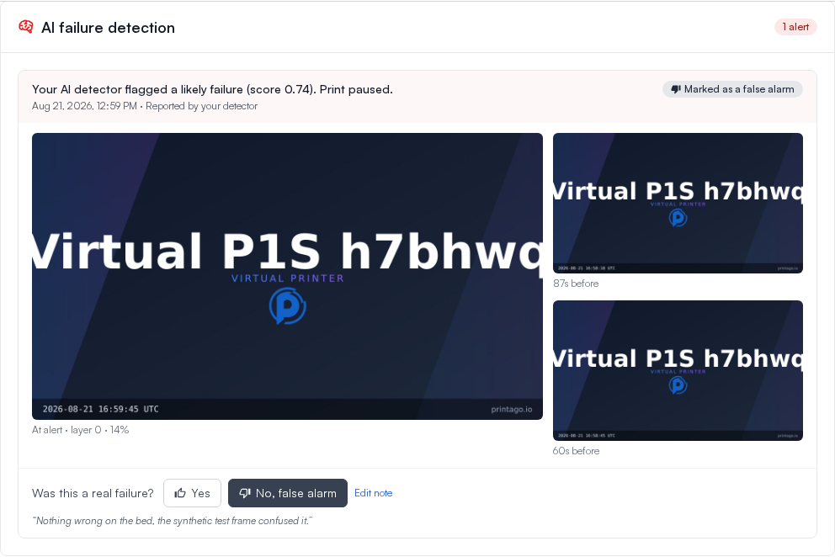Open the main snapshot taken at alert
The width and height of the screenshot is (835, 557).
click(x=288, y=276)
